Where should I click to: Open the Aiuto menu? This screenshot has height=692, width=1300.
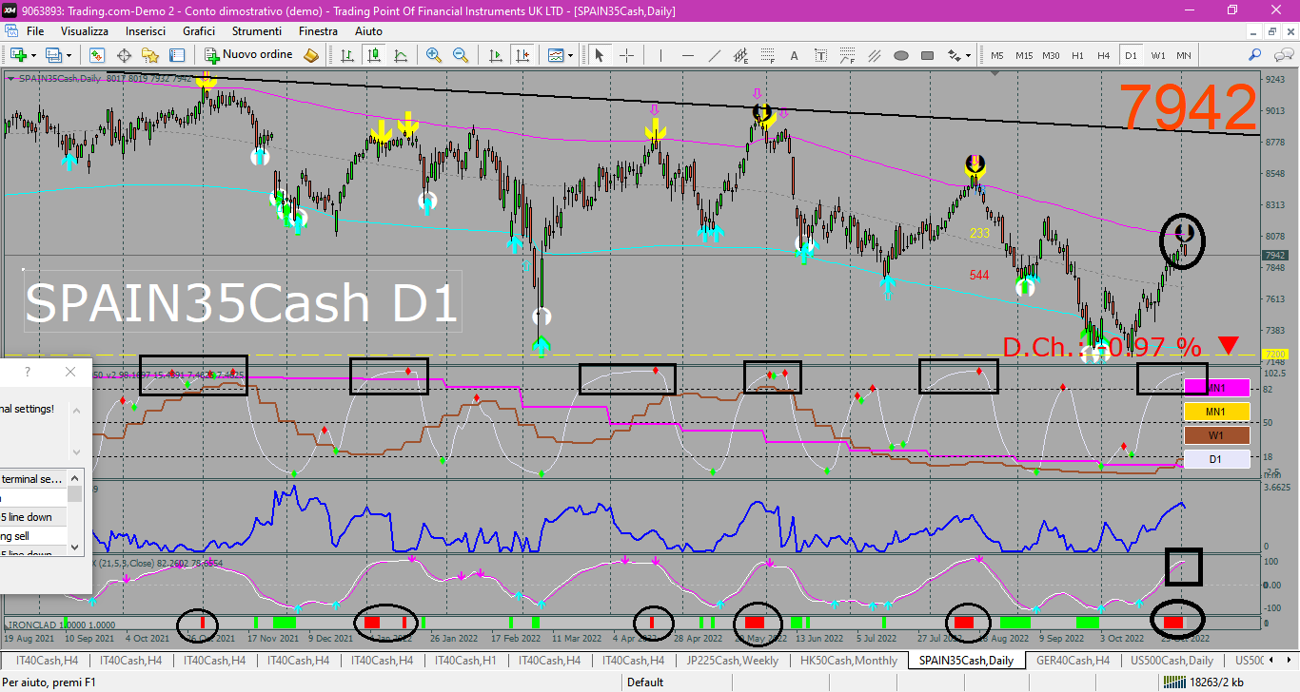368,31
